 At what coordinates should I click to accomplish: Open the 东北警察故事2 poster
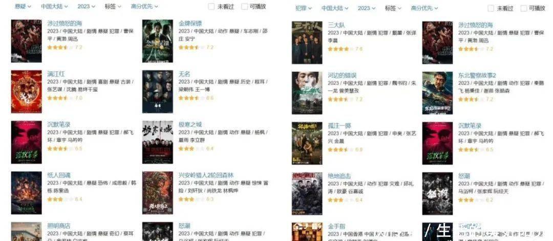click(x=437, y=93)
